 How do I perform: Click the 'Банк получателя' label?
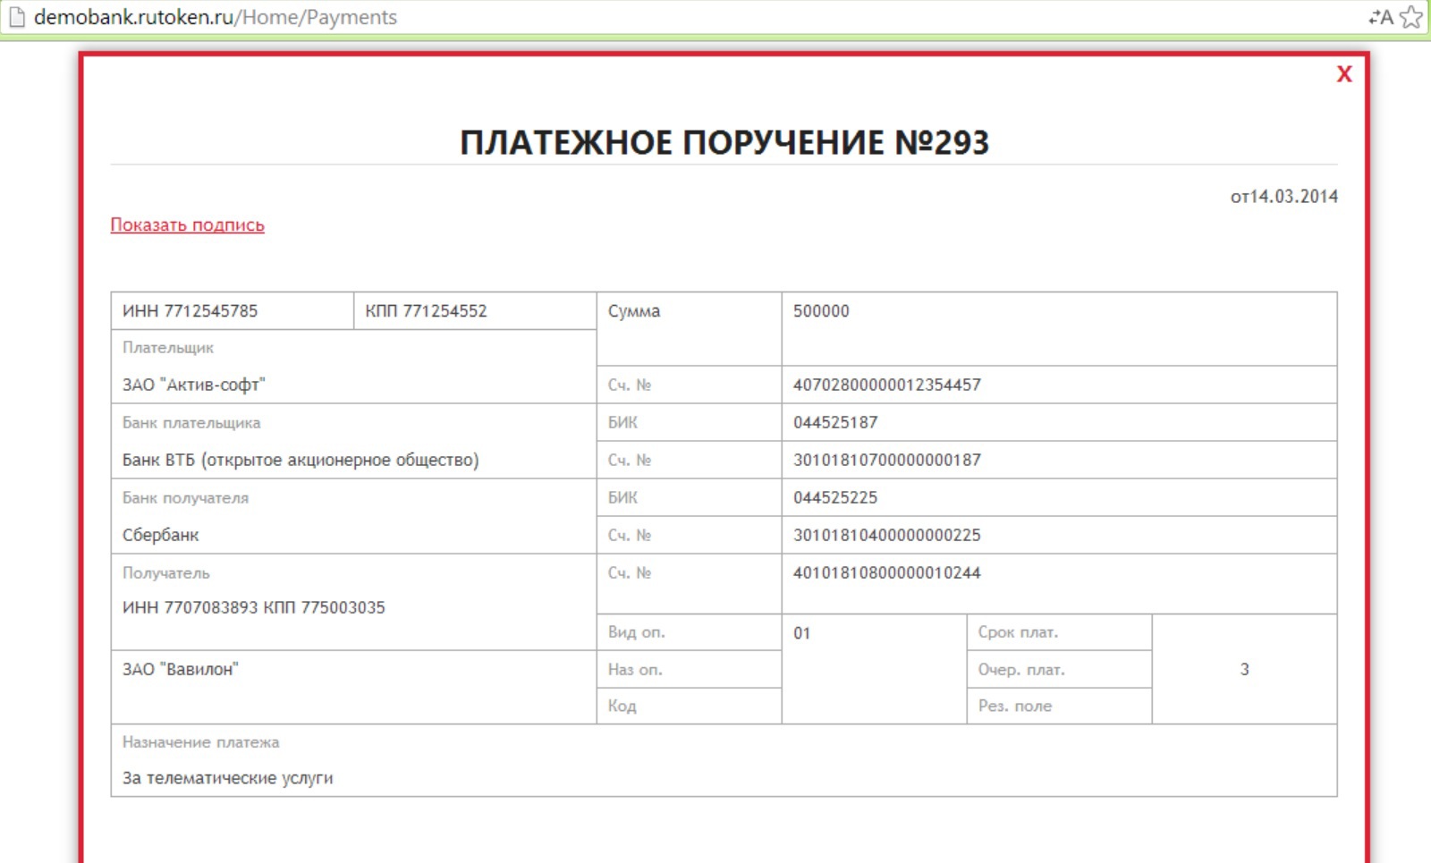coord(185,498)
